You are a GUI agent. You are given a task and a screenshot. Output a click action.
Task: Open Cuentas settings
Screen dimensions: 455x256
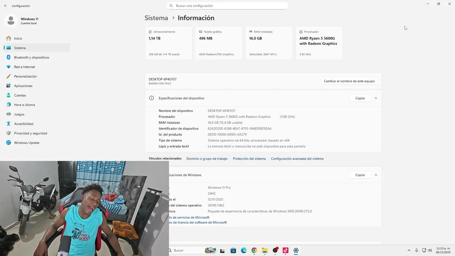tap(37, 95)
